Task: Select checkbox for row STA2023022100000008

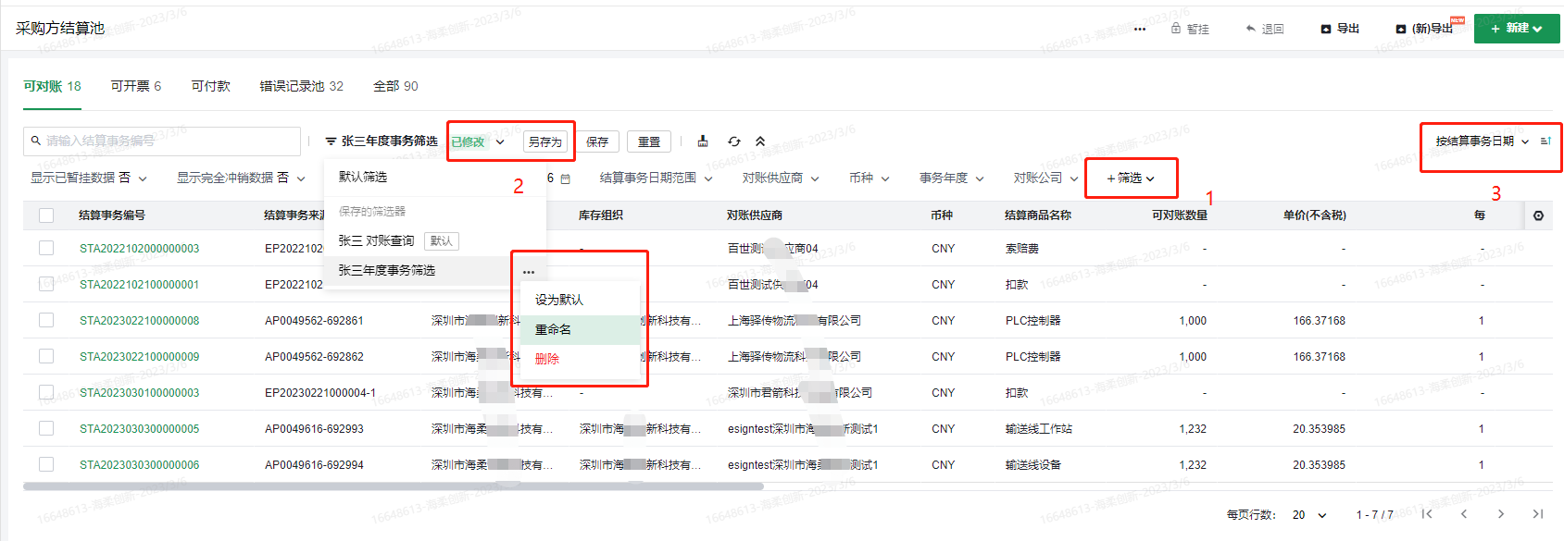Action: click(46, 320)
